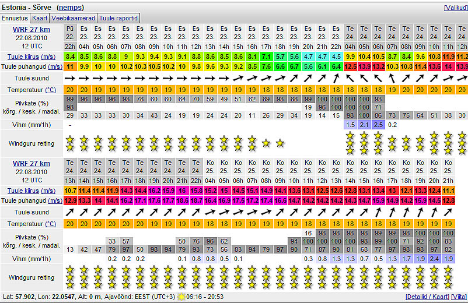Click the three rating stars under Te 24. 04h
This screenshot has width=468, height=303.
pos(350,143)
